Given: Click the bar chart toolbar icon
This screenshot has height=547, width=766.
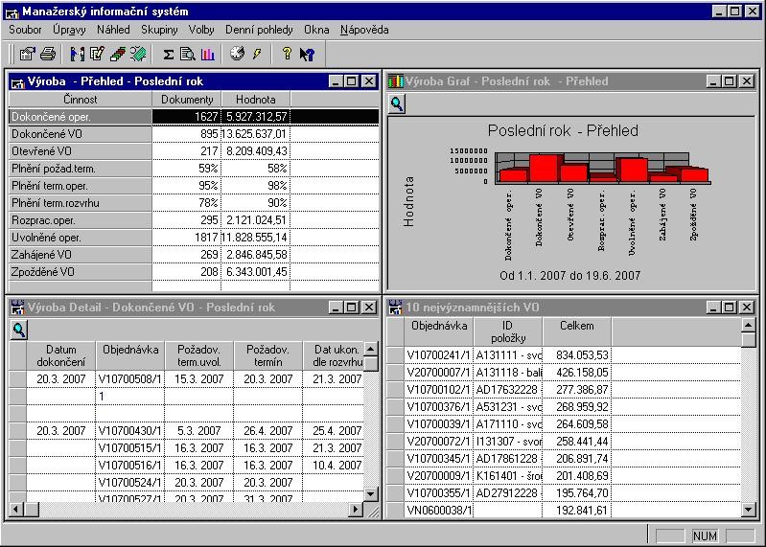Looking at the screenshot, I should pos(207,54).
